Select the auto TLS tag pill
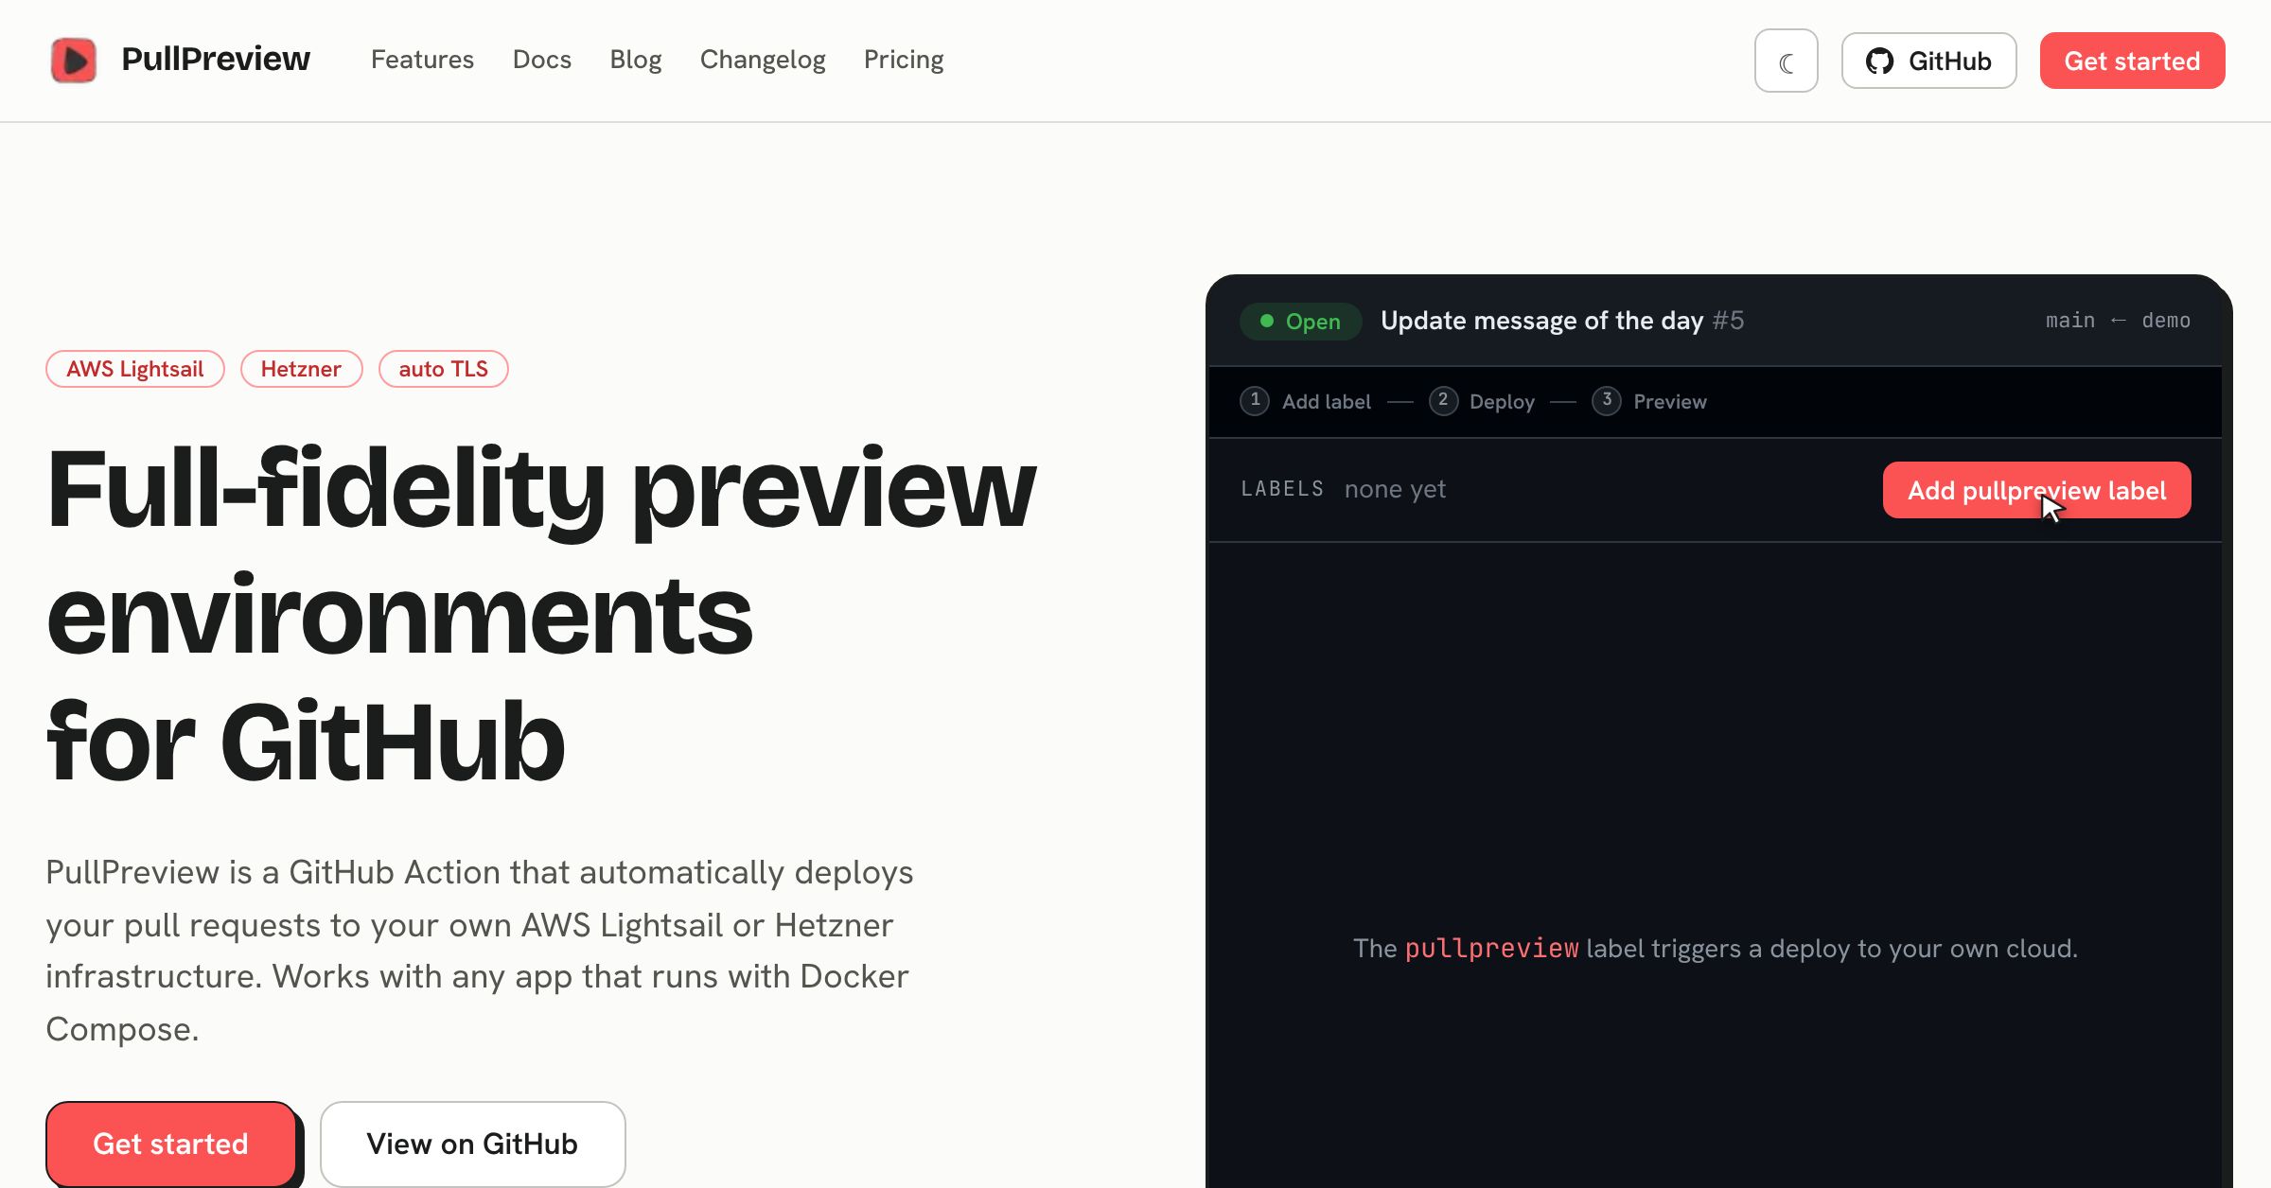This screenshot has width=2271, height=1188. (444, 369)
